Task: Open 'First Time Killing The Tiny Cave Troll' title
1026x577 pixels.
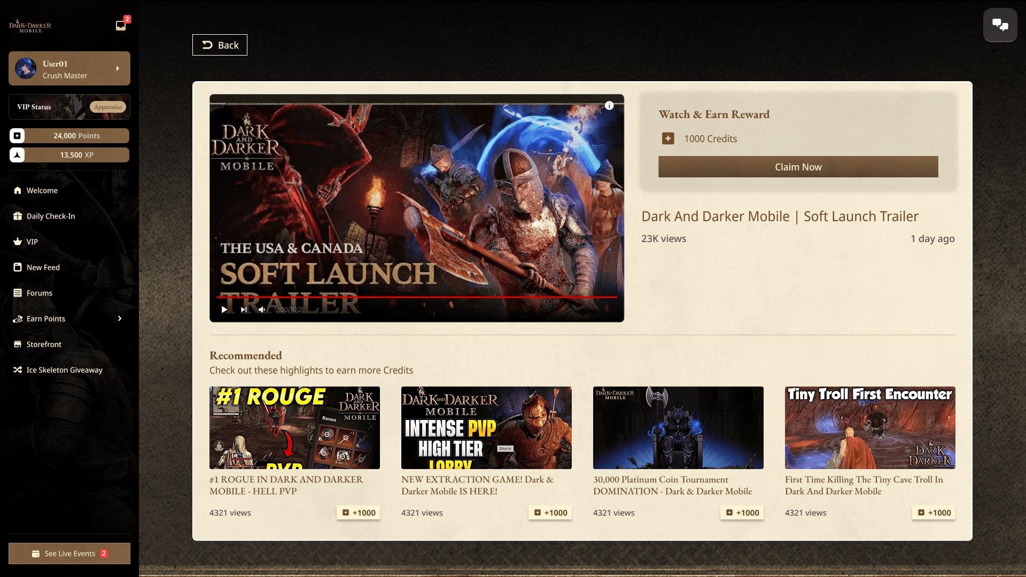Action: (x=864, y=486)
